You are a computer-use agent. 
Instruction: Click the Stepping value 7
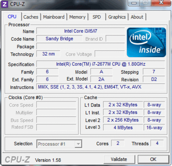(x=154, y=72)
